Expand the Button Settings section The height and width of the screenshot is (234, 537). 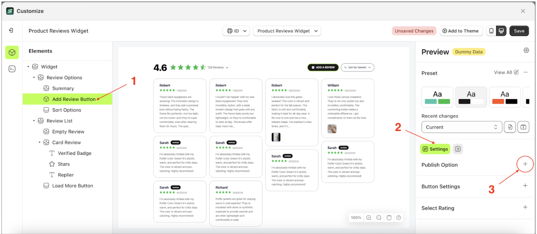[x=525, y=186]
